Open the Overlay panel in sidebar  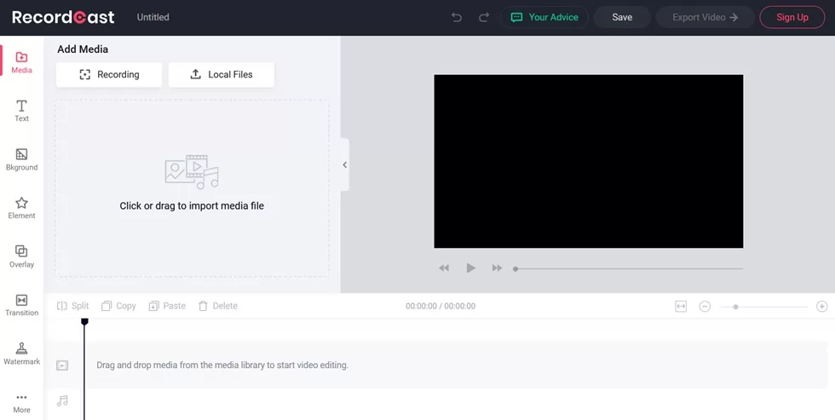(x=21, y=256)
